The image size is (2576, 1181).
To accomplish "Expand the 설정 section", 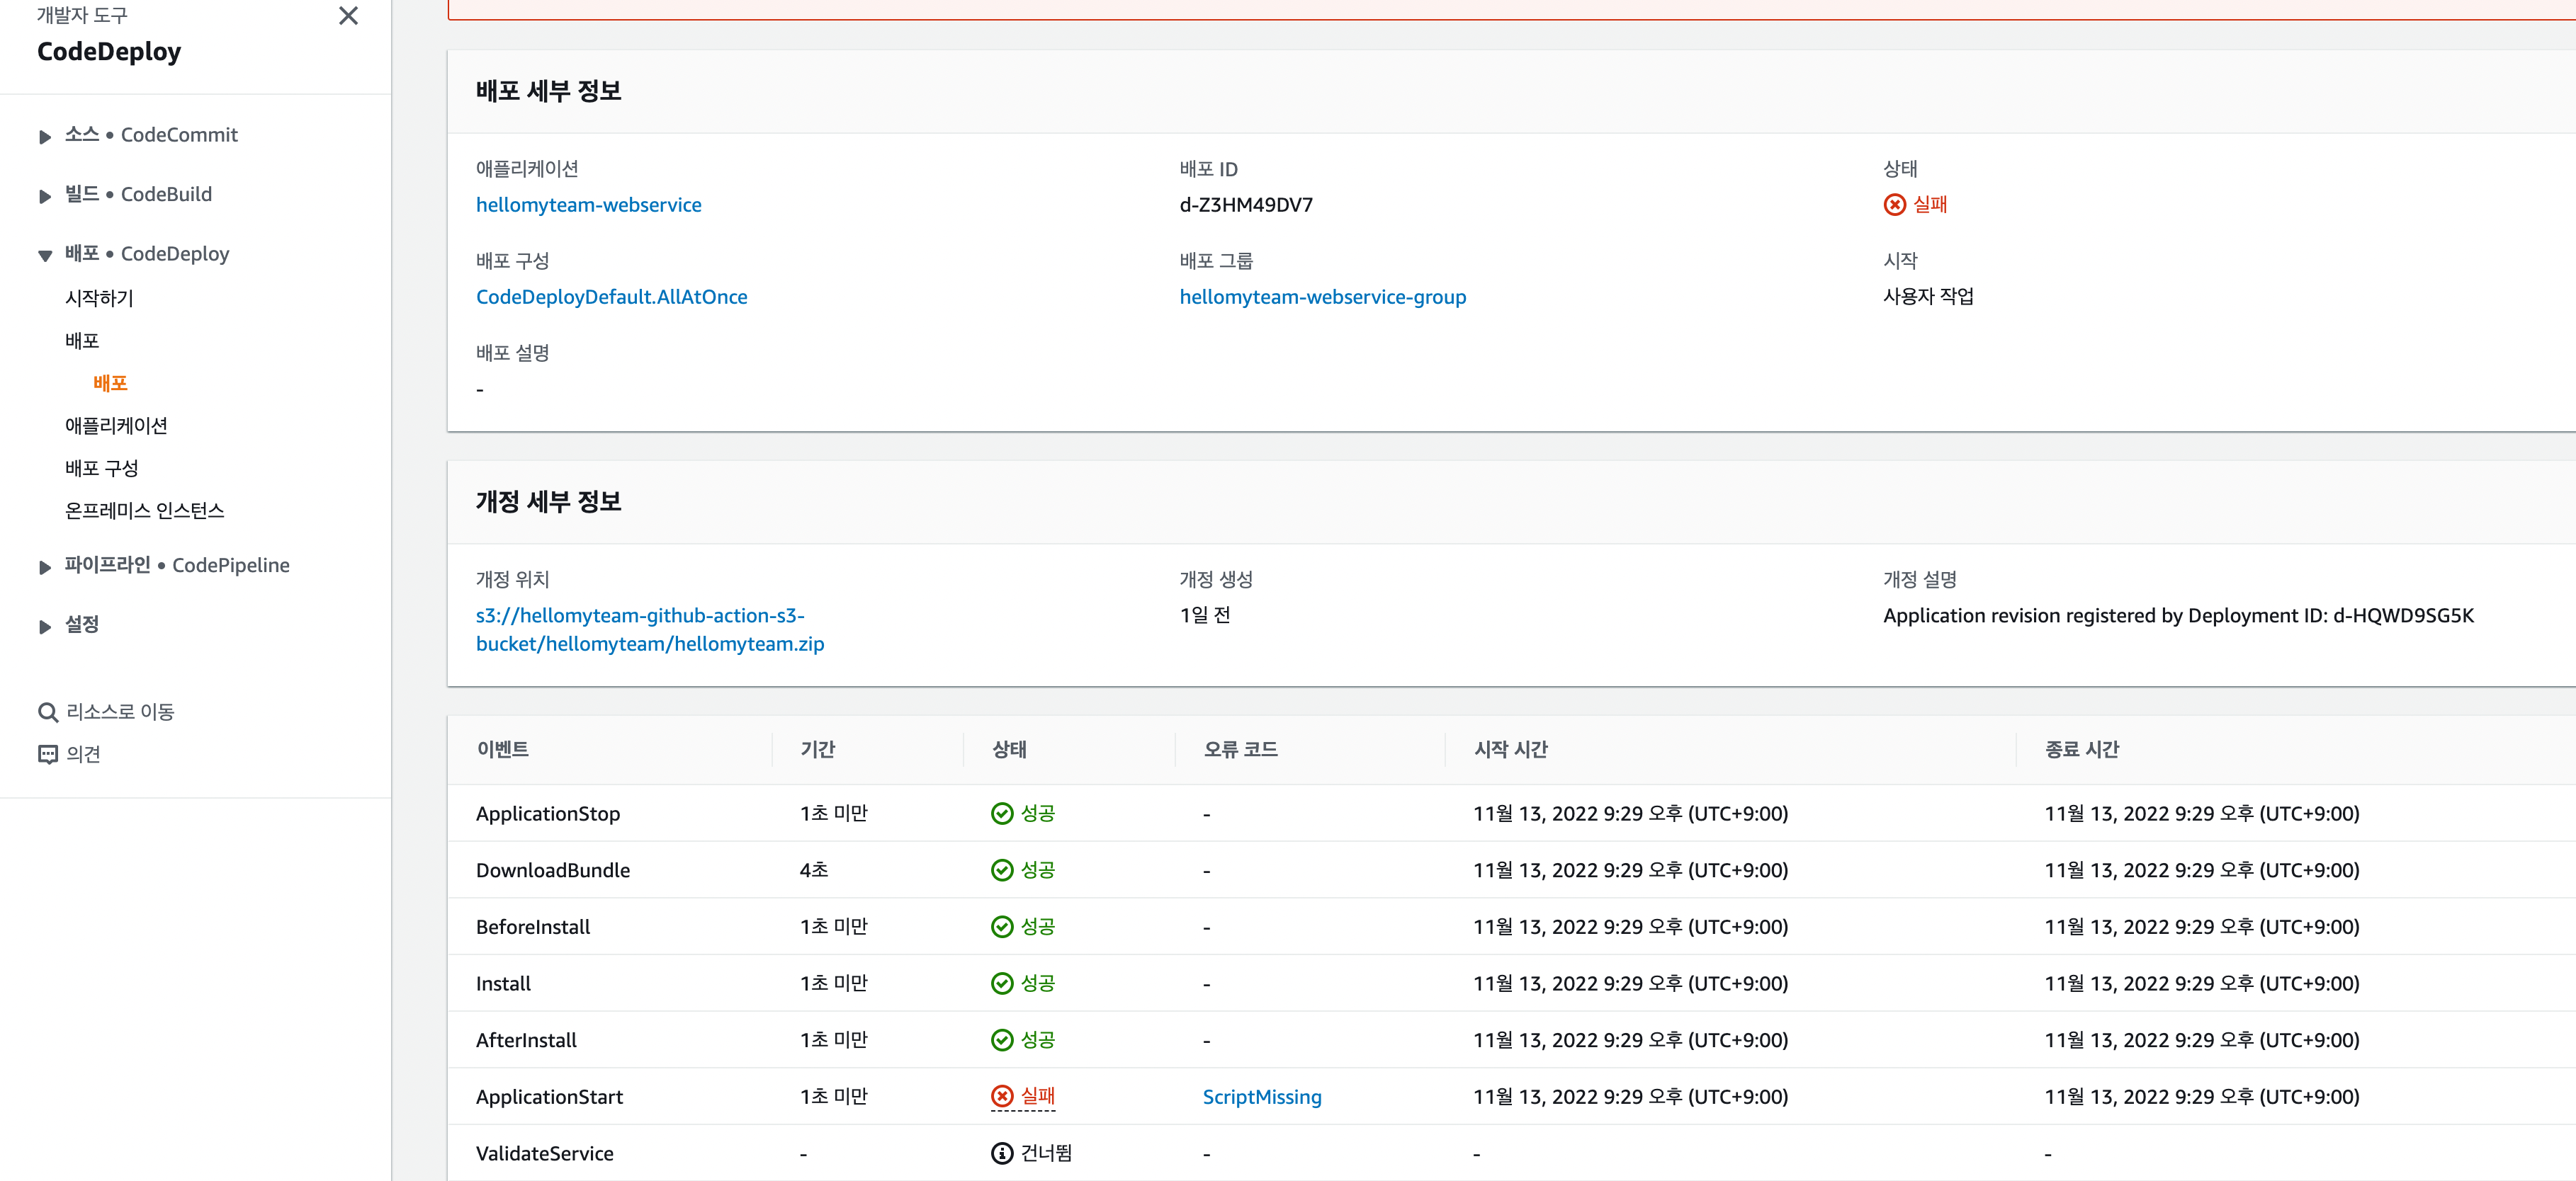I will (45, 627).
